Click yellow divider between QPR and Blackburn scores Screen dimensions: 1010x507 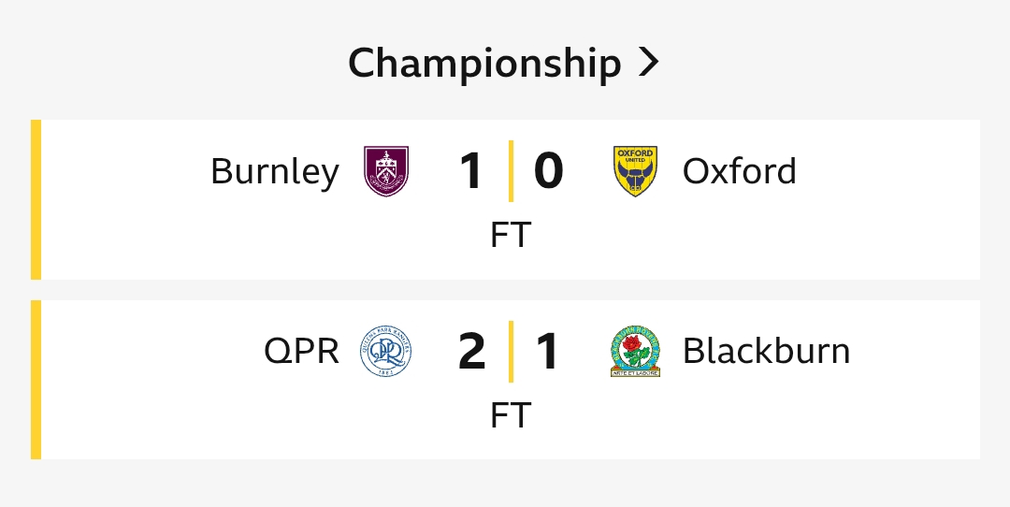pos(511,352)
